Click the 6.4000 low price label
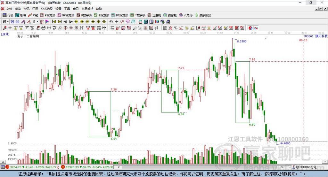 tap(285, 143)
